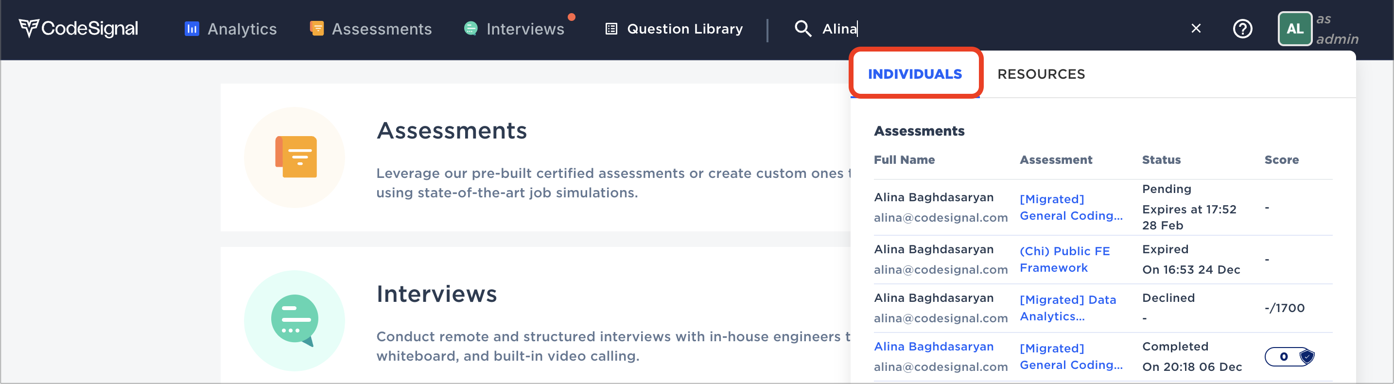Click the search magnifier icon
This screenshot has width=1394, height=384.
[802, 29]
